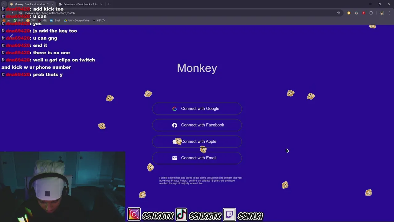Screen dimensions: 394x222
Task: Open the red K extension icon
Action: pos(364,13)
